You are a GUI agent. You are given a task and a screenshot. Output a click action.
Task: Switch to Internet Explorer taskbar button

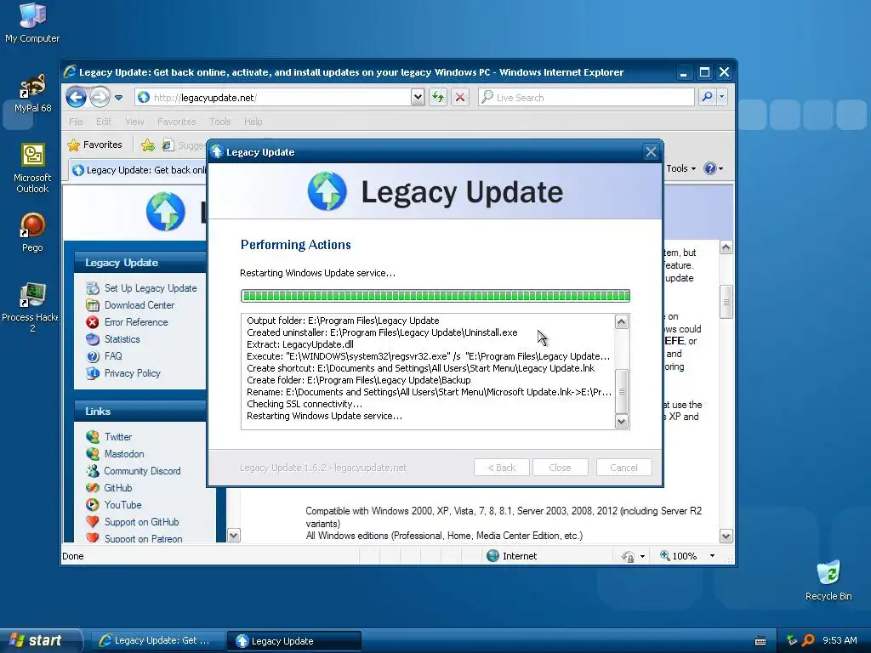pos(157,641)
